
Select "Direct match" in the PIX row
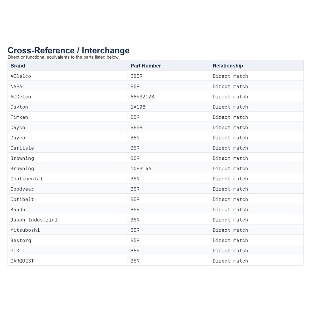coord(230,251)
